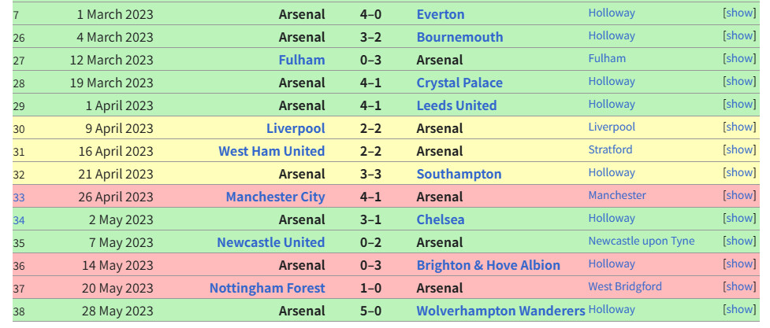Show details of the Bournemouth match
The height and width of the screenshot is (328, 770).
[740, 35]
